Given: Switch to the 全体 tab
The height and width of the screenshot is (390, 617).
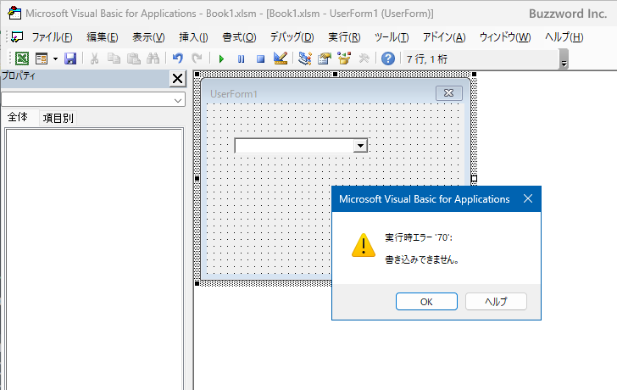Looking at the screenshot, I should tap(18, 117).
